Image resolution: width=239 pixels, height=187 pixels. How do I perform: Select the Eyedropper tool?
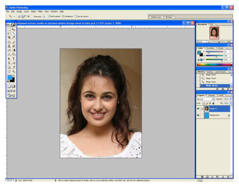coord(14,67)
